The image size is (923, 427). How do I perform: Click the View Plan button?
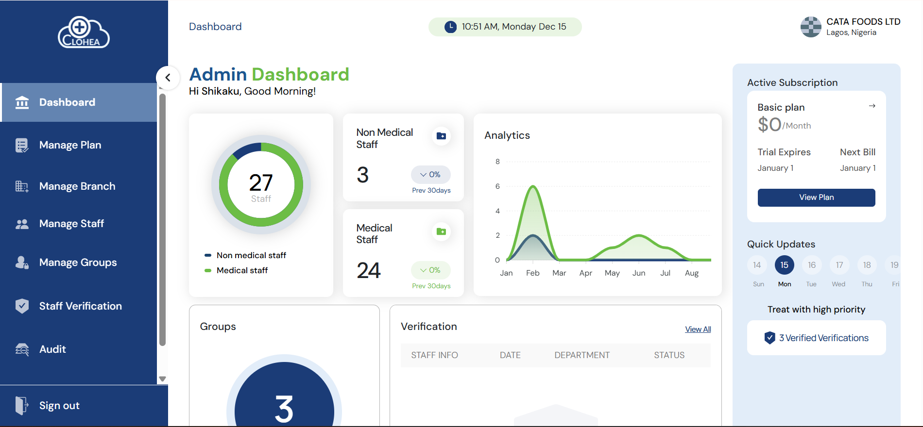pyautogui.click(x=817, y=197)
